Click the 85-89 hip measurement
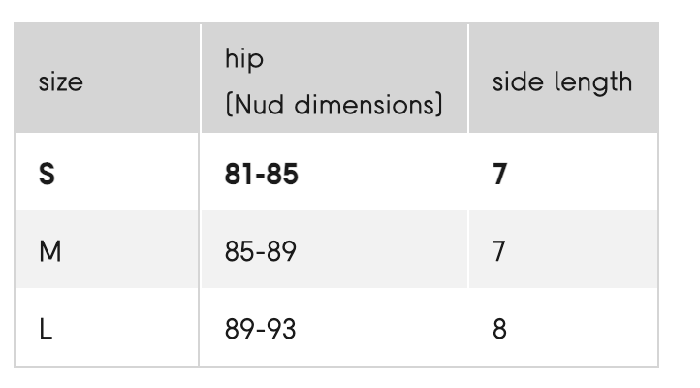700x388 pixels. pos(261,252)
